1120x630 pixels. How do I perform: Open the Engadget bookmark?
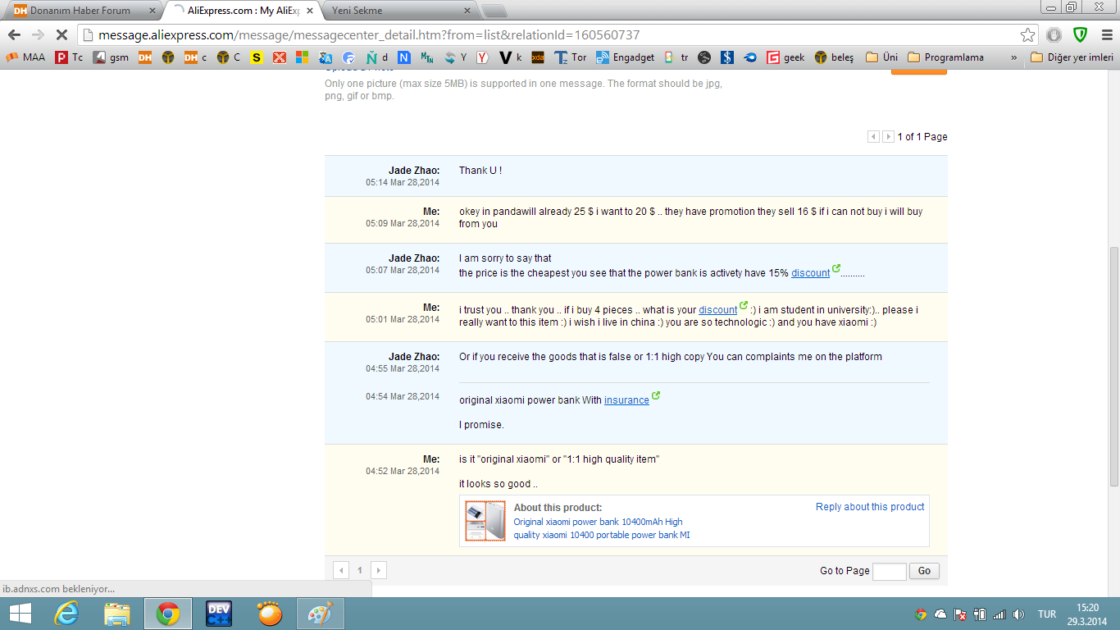pyautogui.click(x=625, y=57)
